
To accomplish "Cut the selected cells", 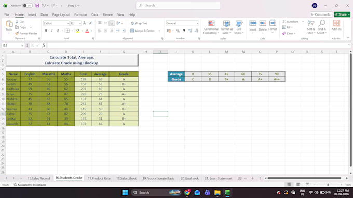I will [20, 22].
